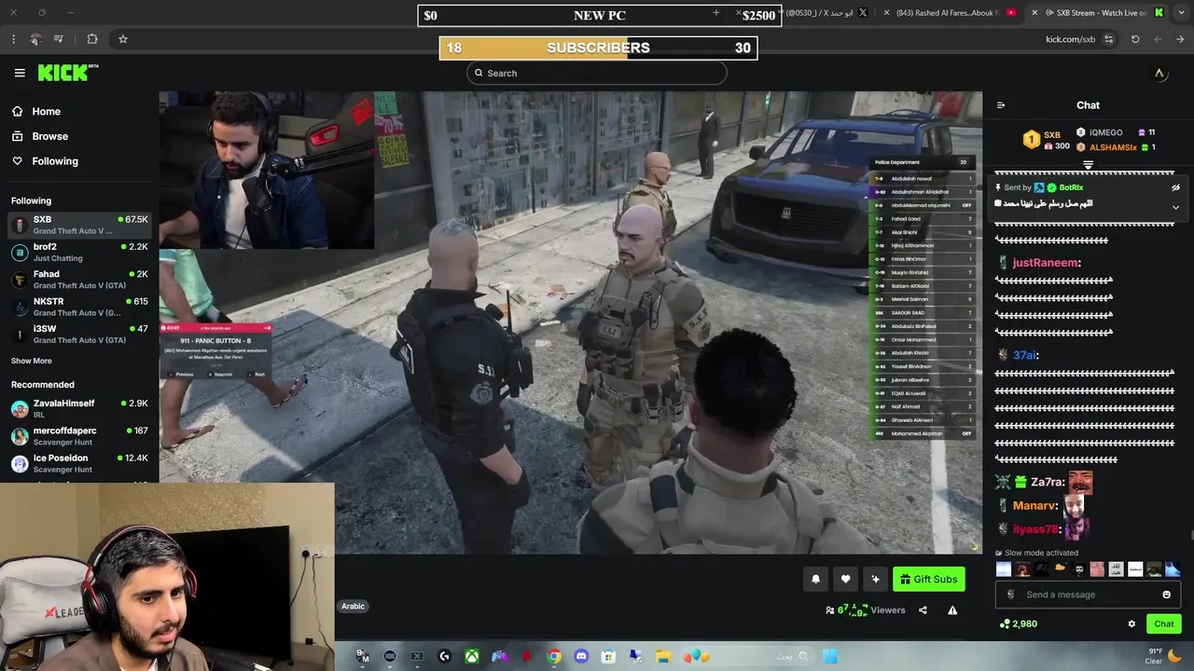
Task: Open the Kick hamburger menu
Action: tap(20, 73)
